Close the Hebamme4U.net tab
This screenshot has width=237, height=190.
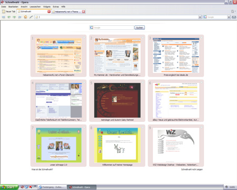pos(84,12)
